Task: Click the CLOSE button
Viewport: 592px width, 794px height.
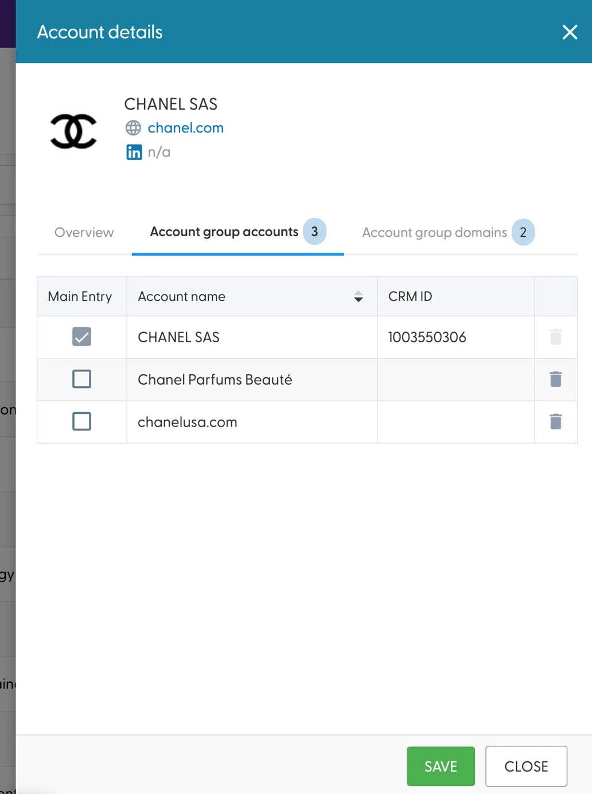Action: [x=526, y=766]
